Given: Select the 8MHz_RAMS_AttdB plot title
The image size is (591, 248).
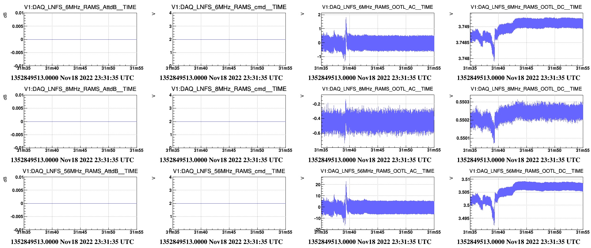Looking at the screenshot, I should pyautogui.click(x=80, y=89).
